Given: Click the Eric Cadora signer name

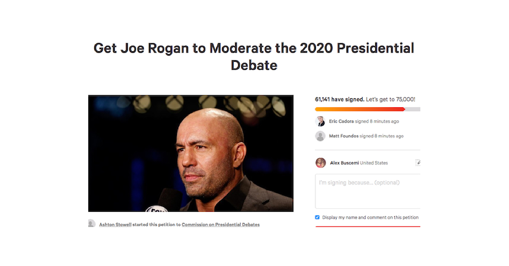Looking at the screenshot, I should click(341, 122).
